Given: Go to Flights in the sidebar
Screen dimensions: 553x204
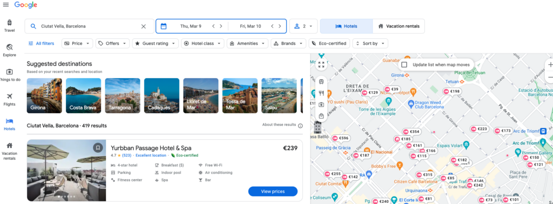Looking at the screenshot, I should (10, 100).
